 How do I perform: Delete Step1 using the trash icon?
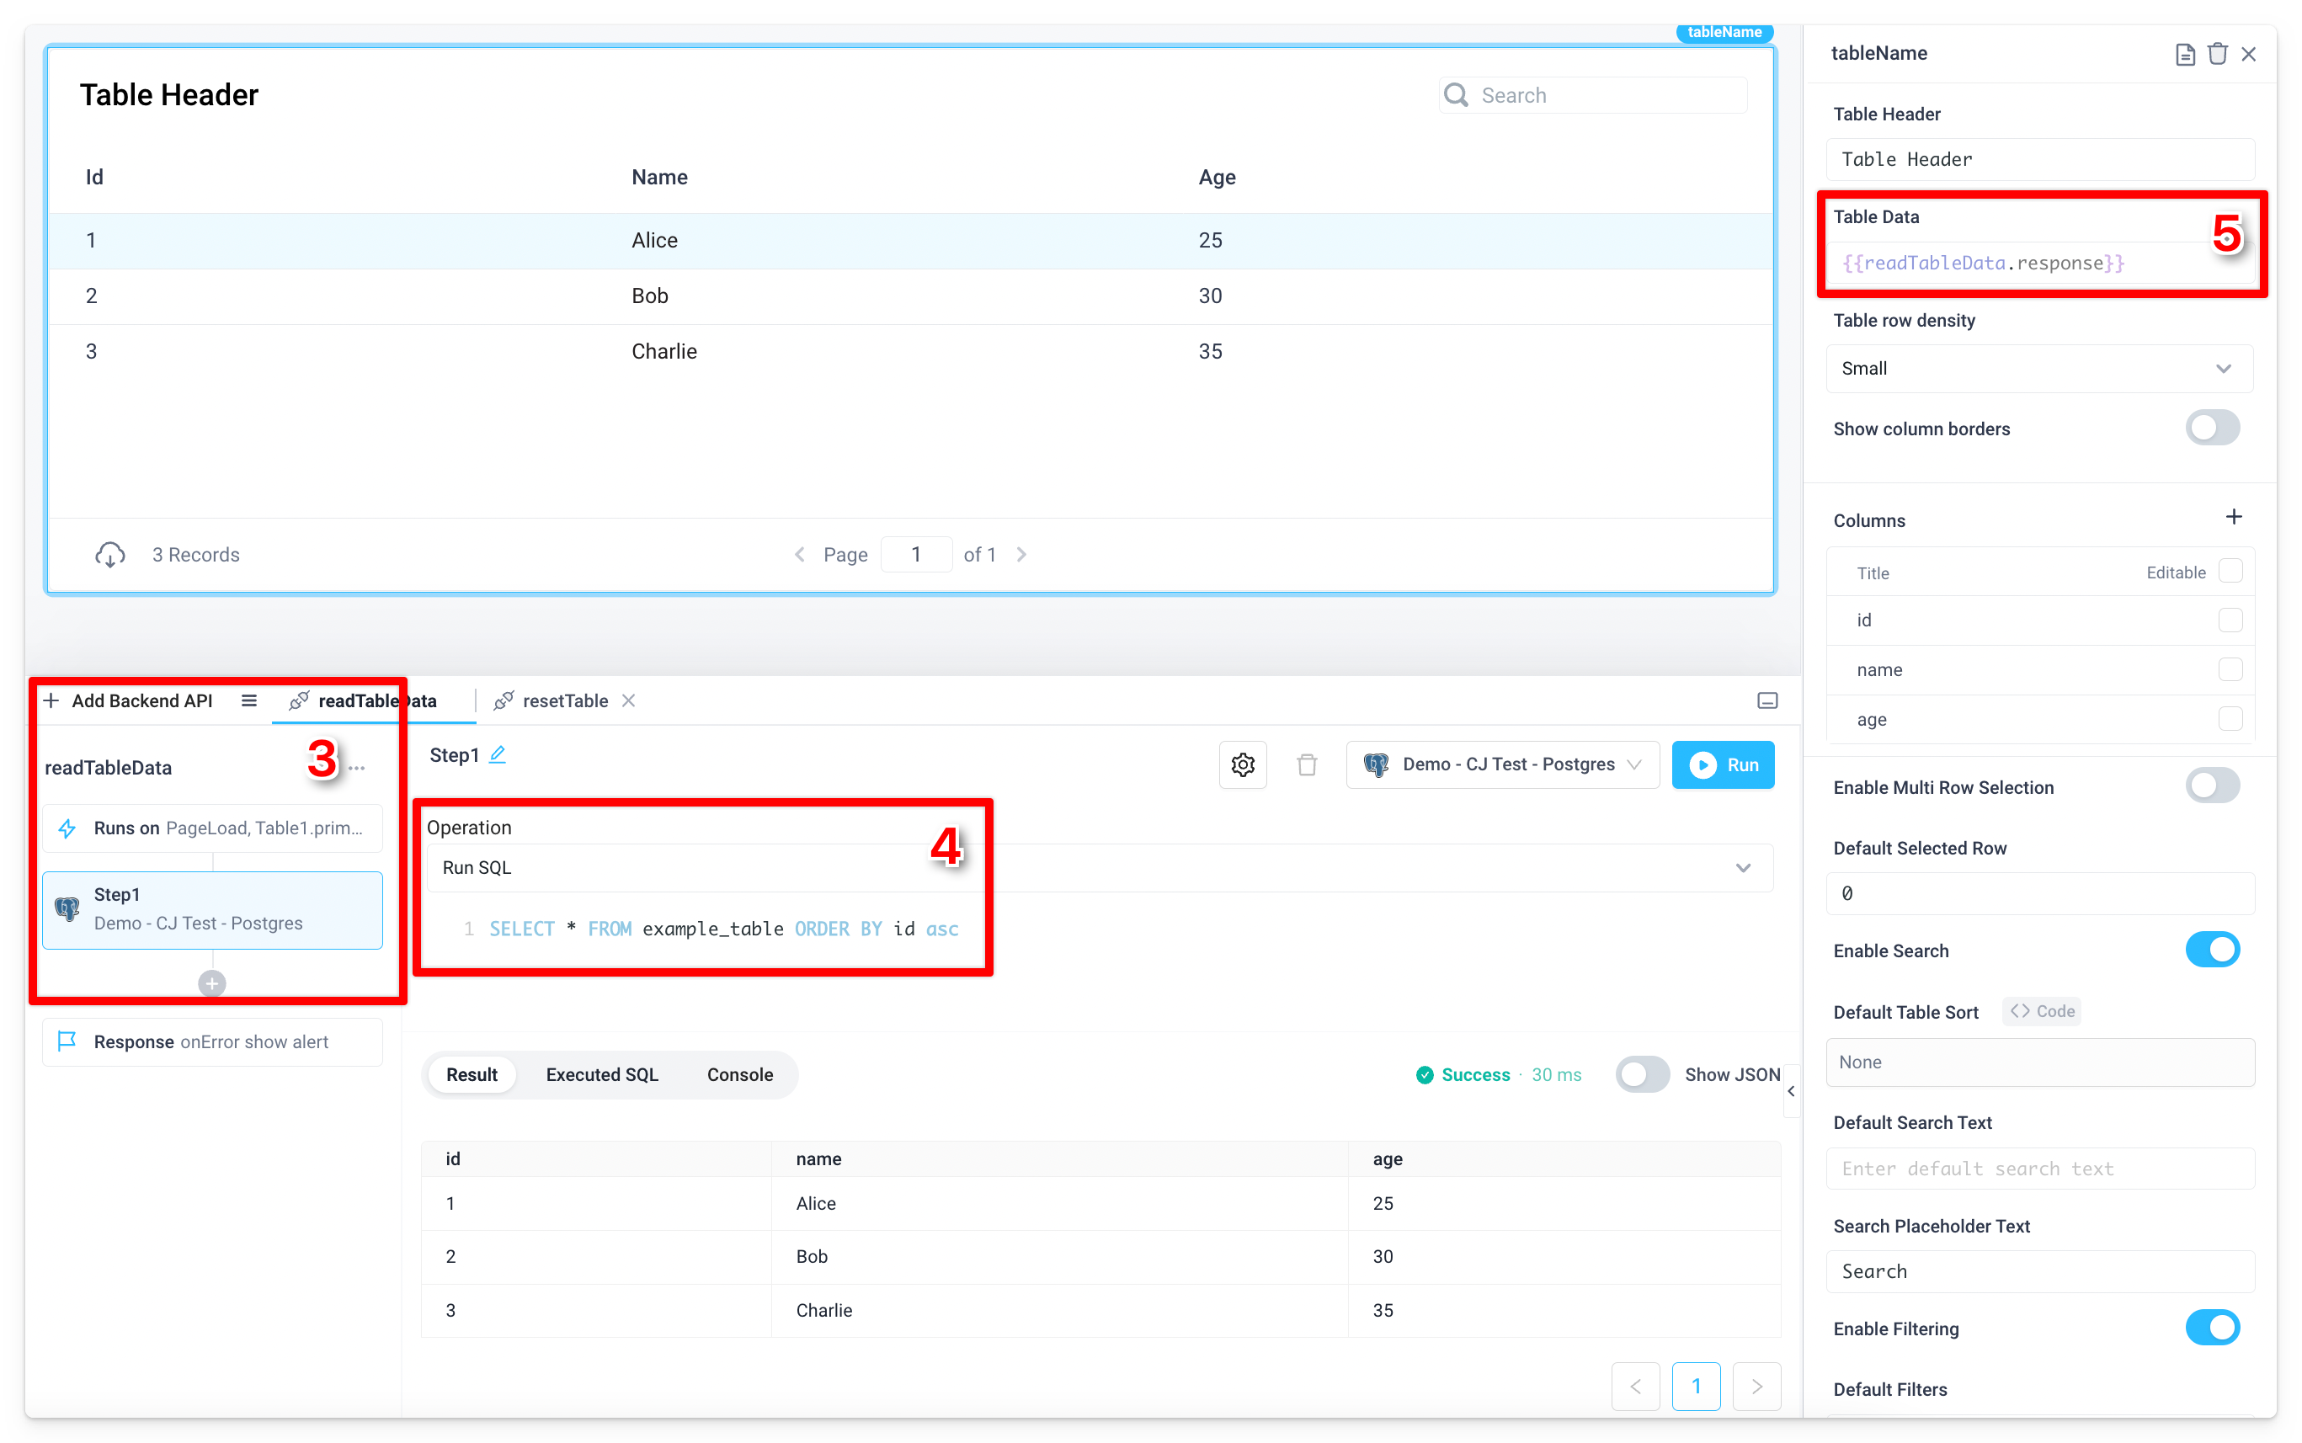[x=1307, y=764]
